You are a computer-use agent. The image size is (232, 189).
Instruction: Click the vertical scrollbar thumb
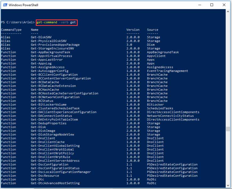click(228, 129)
